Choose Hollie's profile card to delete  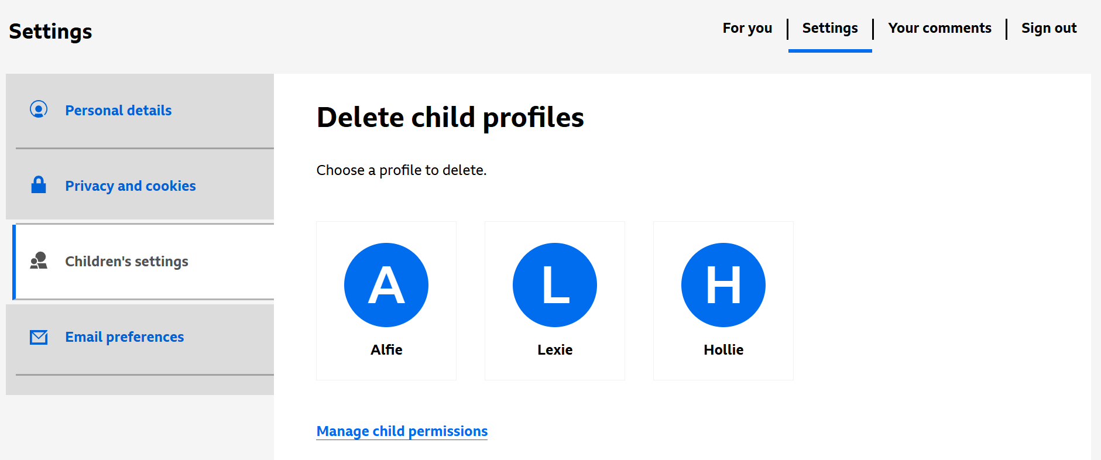tap(723, 301)
